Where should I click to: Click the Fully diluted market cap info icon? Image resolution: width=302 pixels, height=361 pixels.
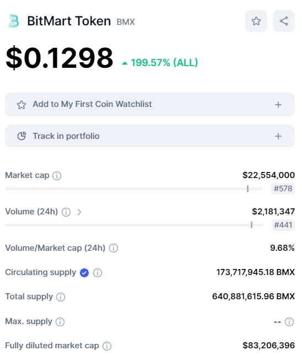tap(107, 346)
